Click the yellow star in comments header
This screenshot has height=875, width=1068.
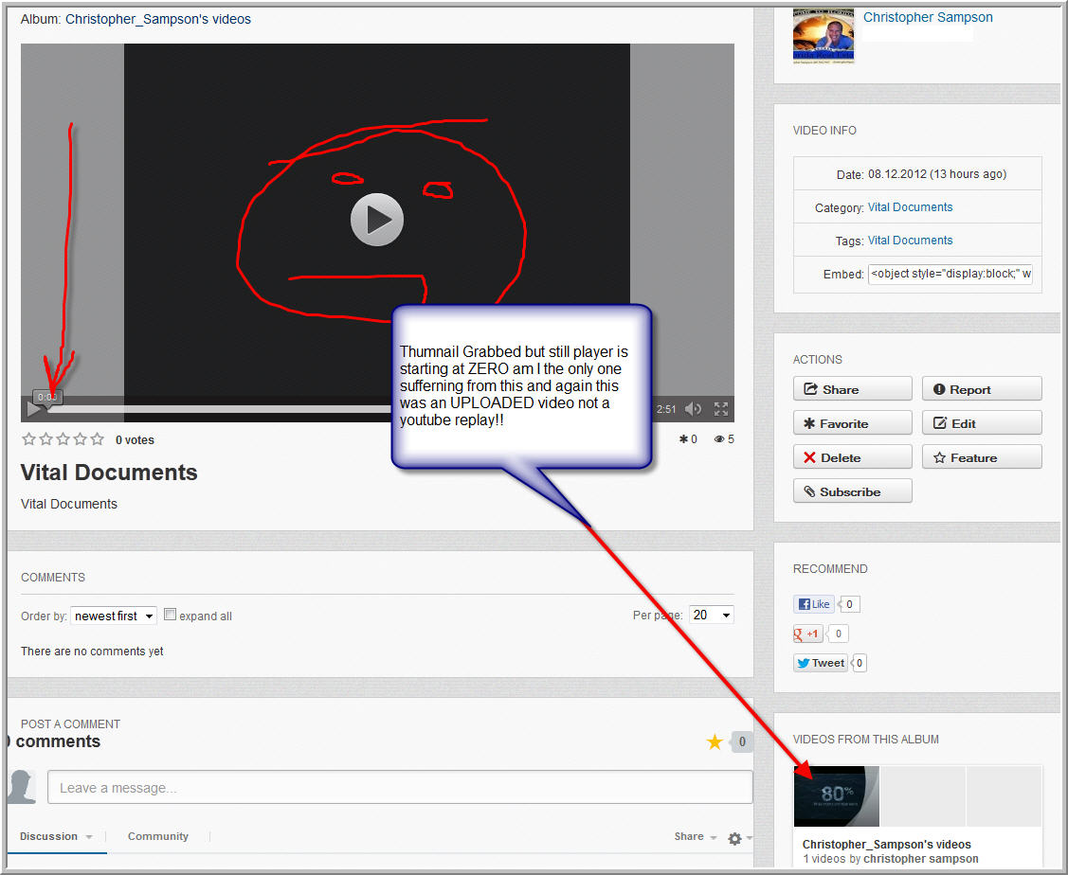(x=715, y=742)
